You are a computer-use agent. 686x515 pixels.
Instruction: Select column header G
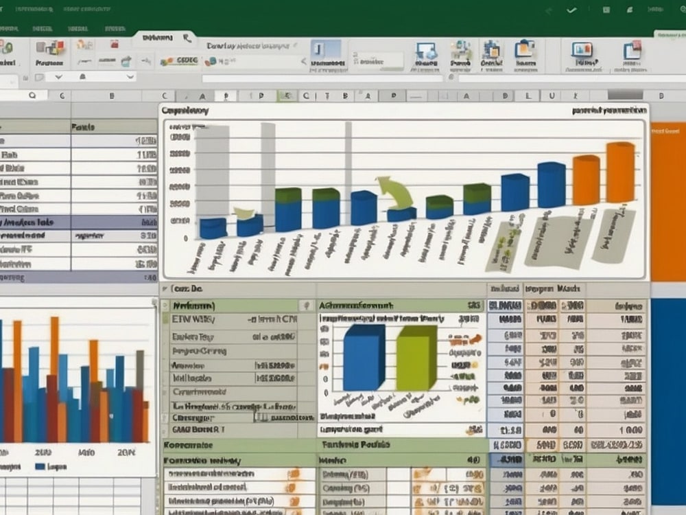tap(62, 95)
